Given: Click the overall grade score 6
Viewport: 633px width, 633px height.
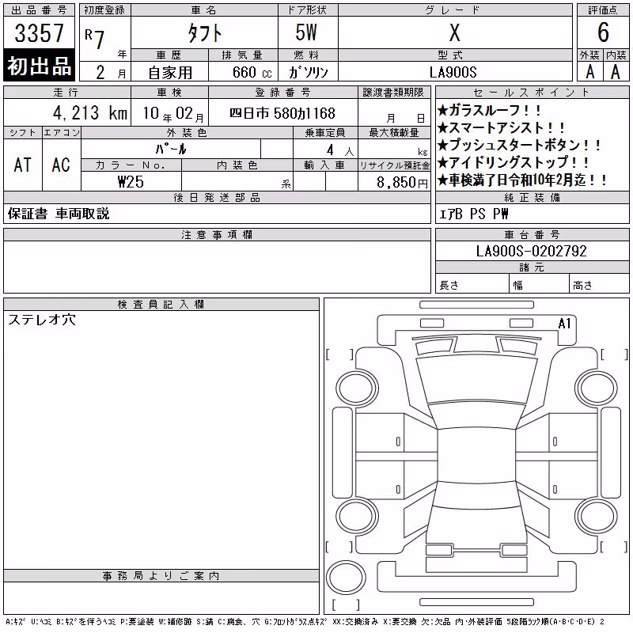Looking at the screenshot, I should [x=603, y=32].
